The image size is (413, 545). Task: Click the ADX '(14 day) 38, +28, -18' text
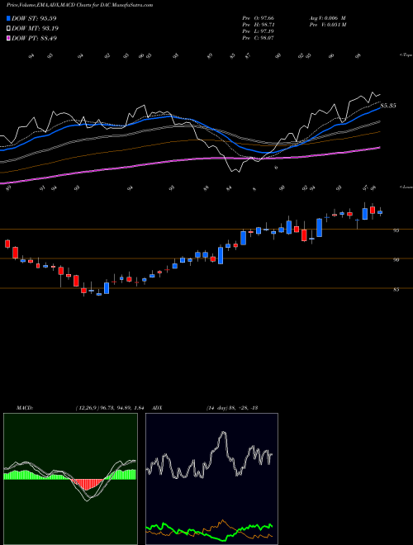point(232,408)
